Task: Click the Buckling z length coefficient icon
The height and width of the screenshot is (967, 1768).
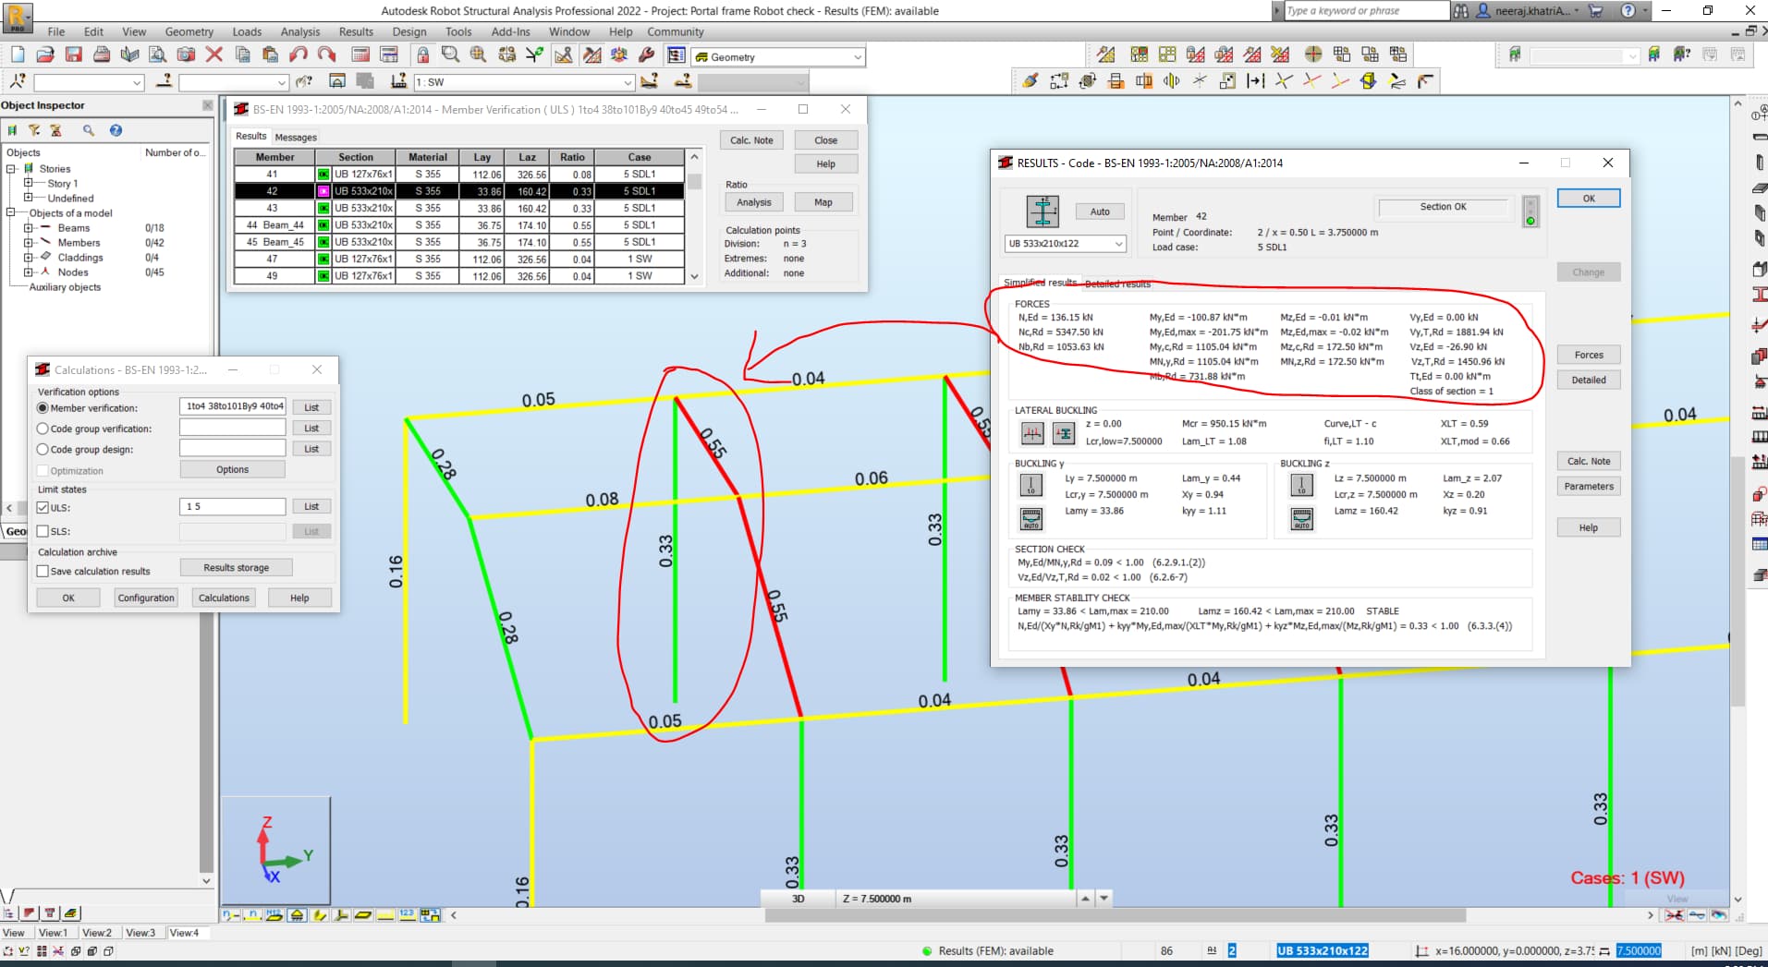Action: (x=1301, y=485)
